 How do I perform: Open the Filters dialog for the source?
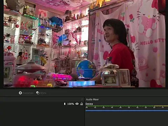[x=41, y=93]
